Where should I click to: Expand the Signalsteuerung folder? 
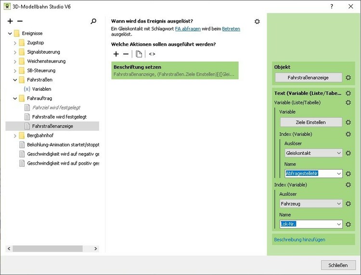coord(15,52)
